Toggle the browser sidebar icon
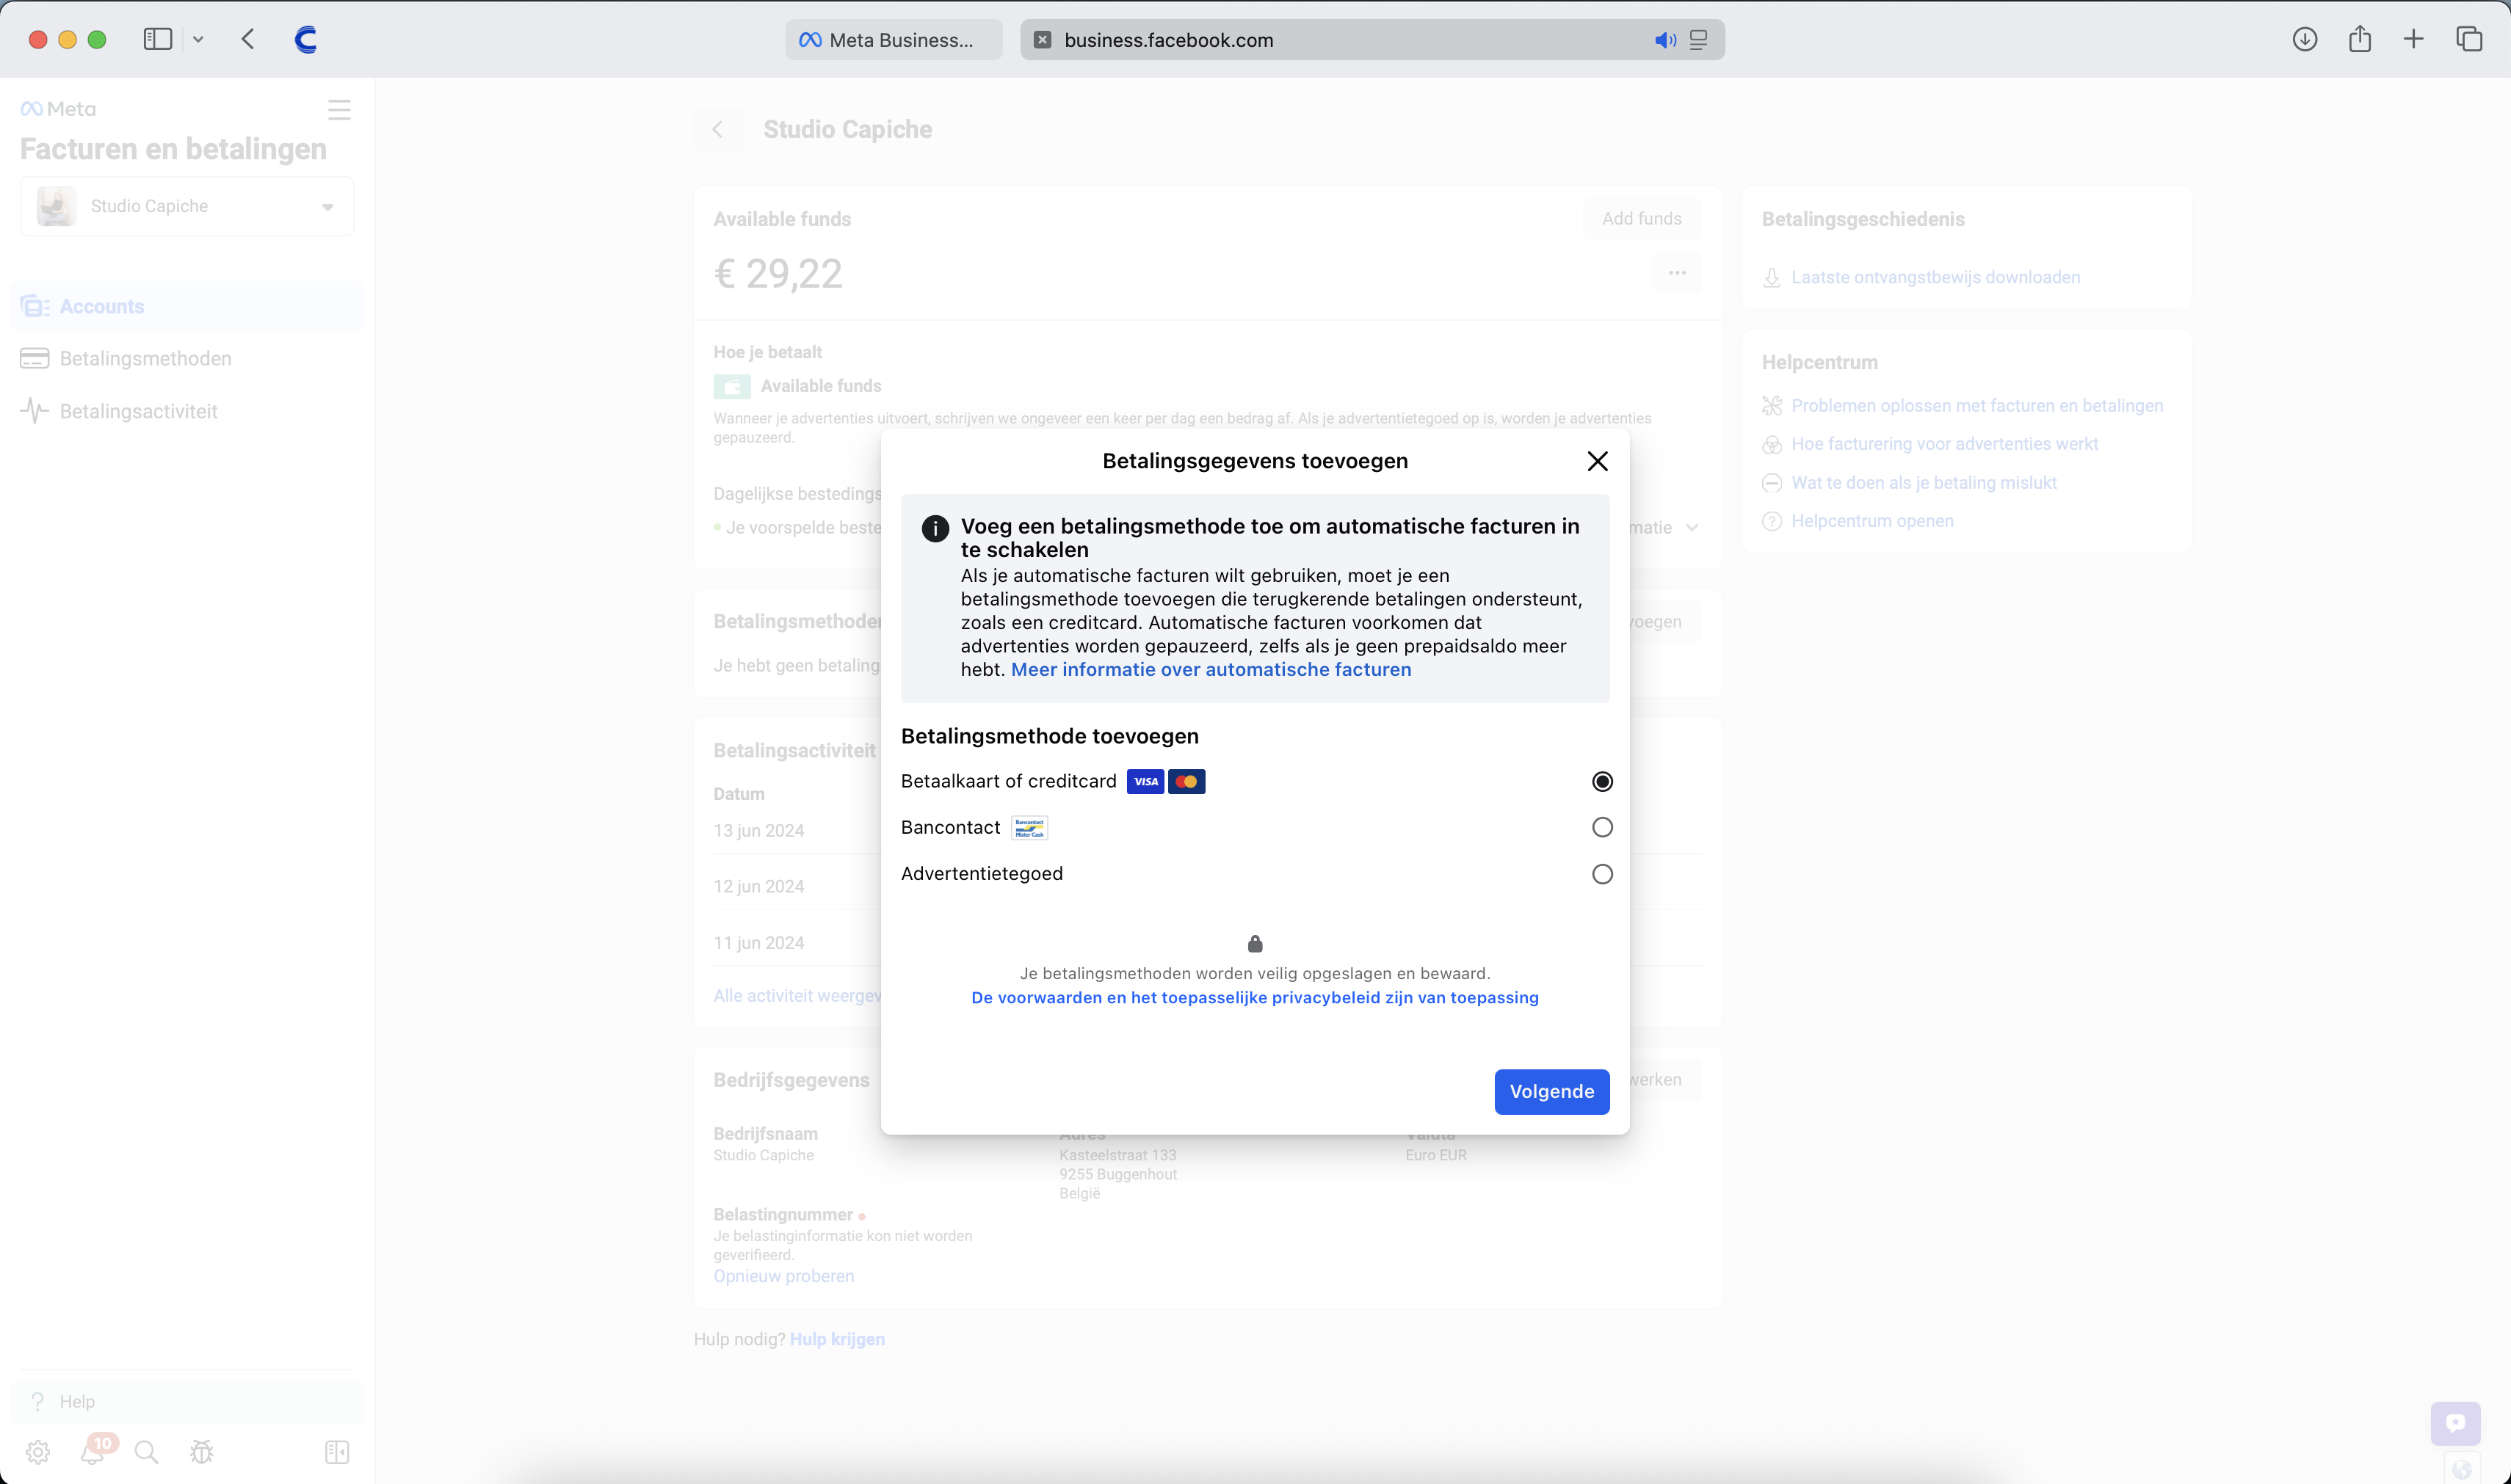 tap(158, 39)
